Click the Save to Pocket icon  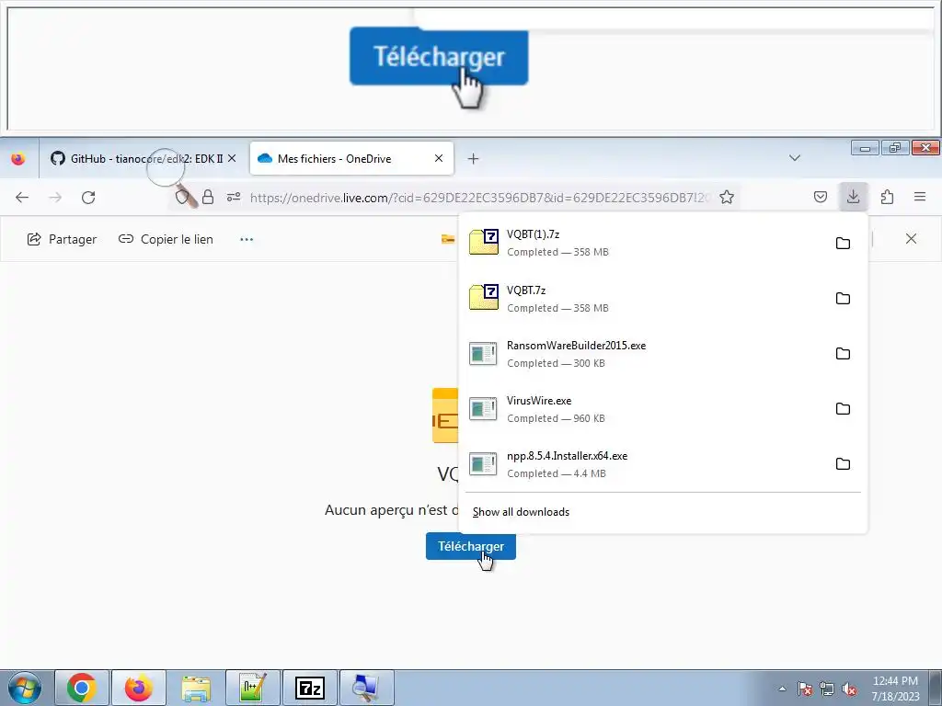(820, 197)
